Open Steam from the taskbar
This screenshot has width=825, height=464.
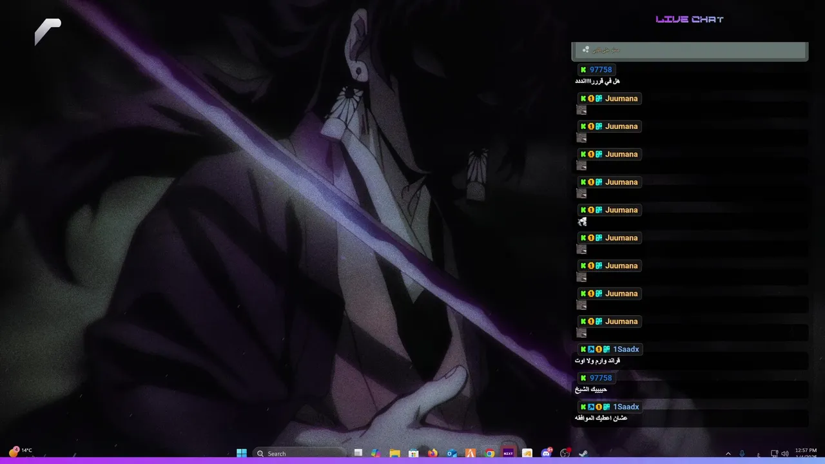pos(583,453)
